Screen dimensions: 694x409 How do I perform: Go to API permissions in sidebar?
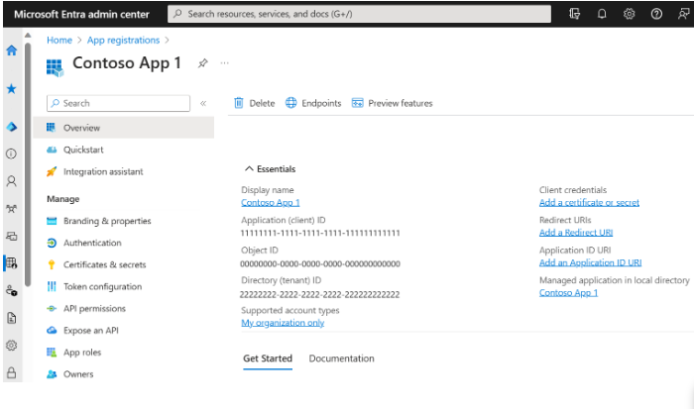click(94, 308)
